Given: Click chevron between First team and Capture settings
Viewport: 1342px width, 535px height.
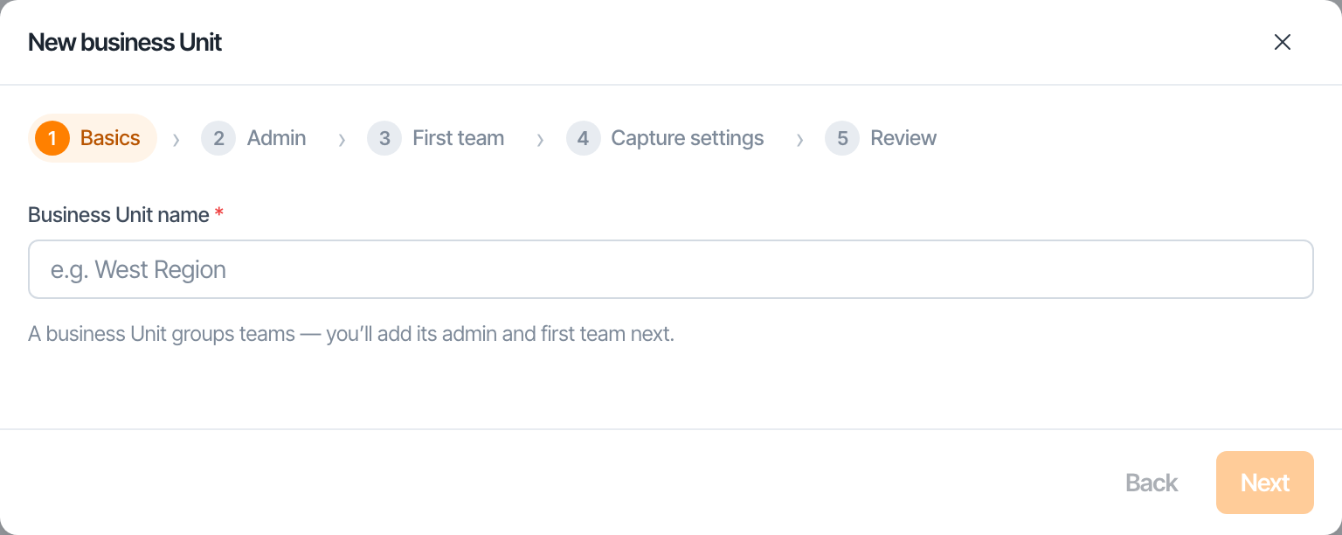Looking at the screenshot, I should pos(540,139).
